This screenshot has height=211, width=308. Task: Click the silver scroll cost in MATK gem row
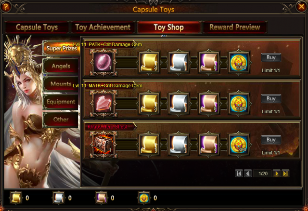pos(179,103)
